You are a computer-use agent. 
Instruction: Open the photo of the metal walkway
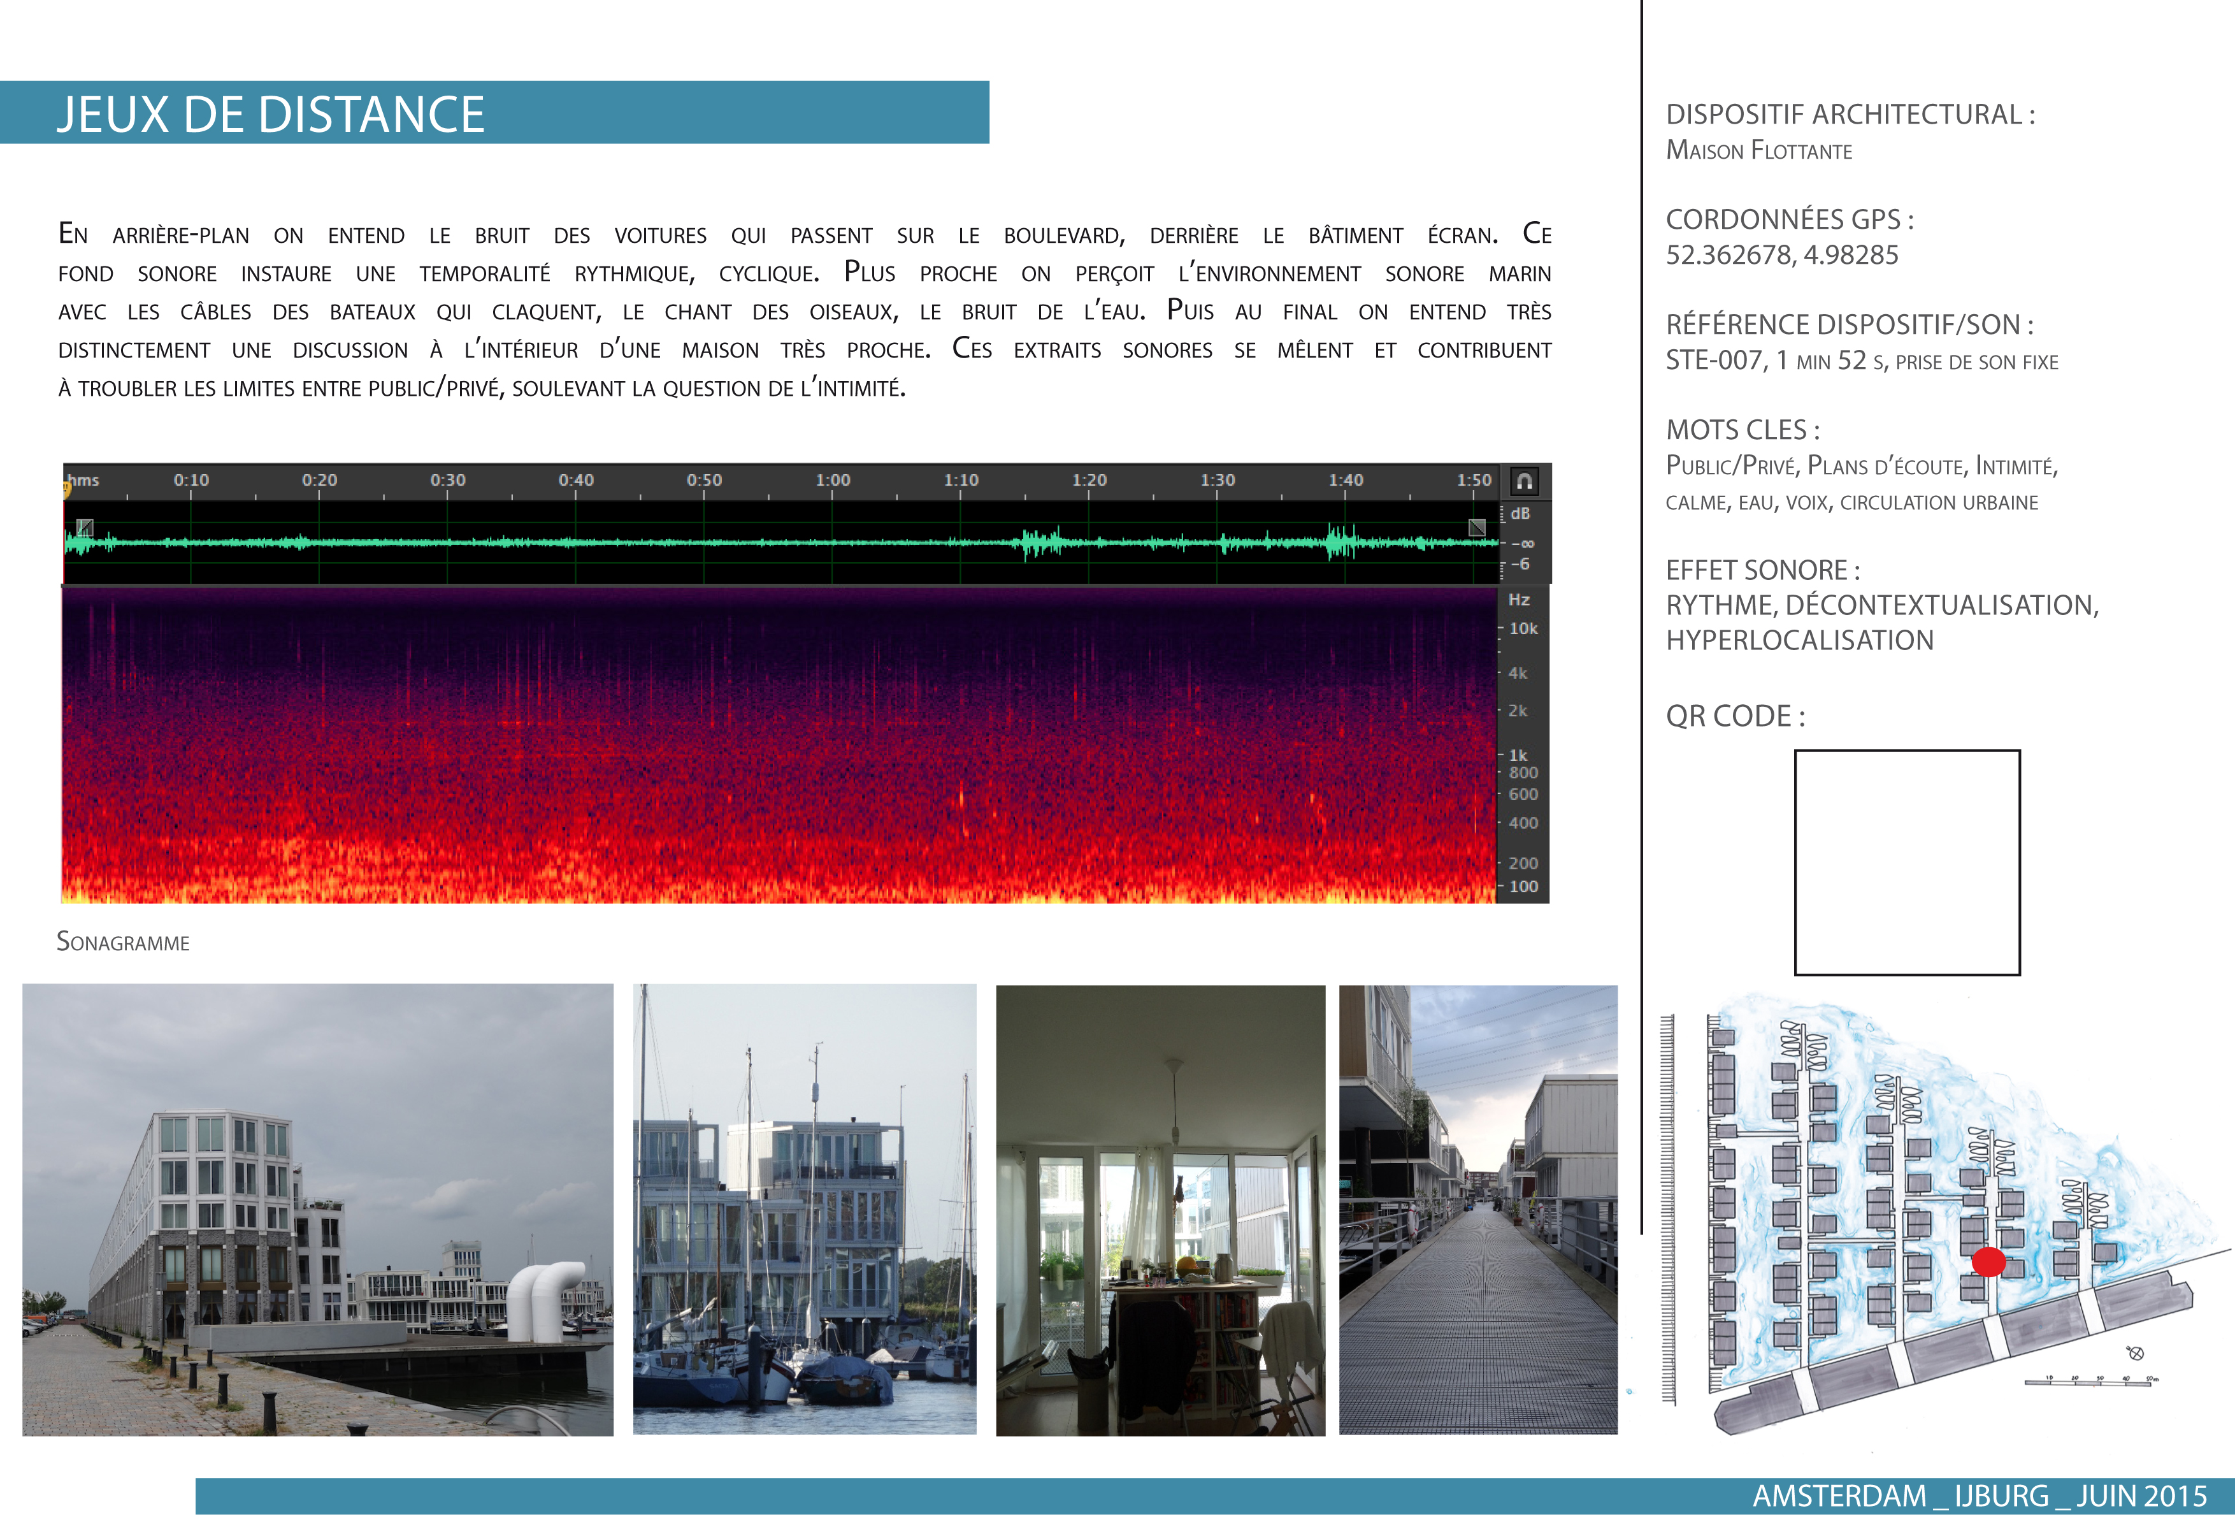click(x=1478, y=1210)
